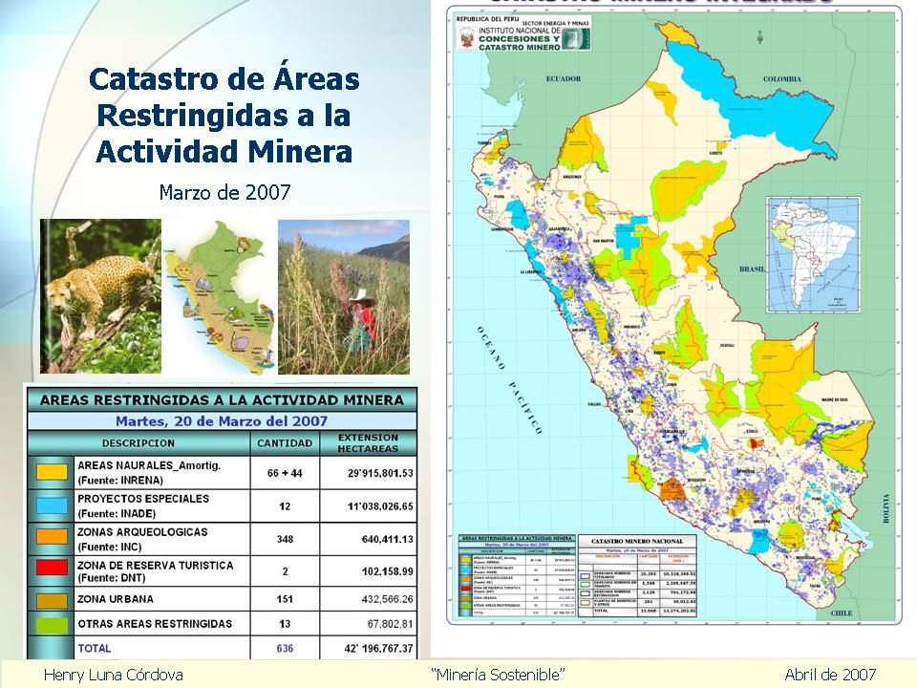Click the footer text 'Minería Sostenible'
This screenshot has width=917, height=688.
click(x=498, y=675)
